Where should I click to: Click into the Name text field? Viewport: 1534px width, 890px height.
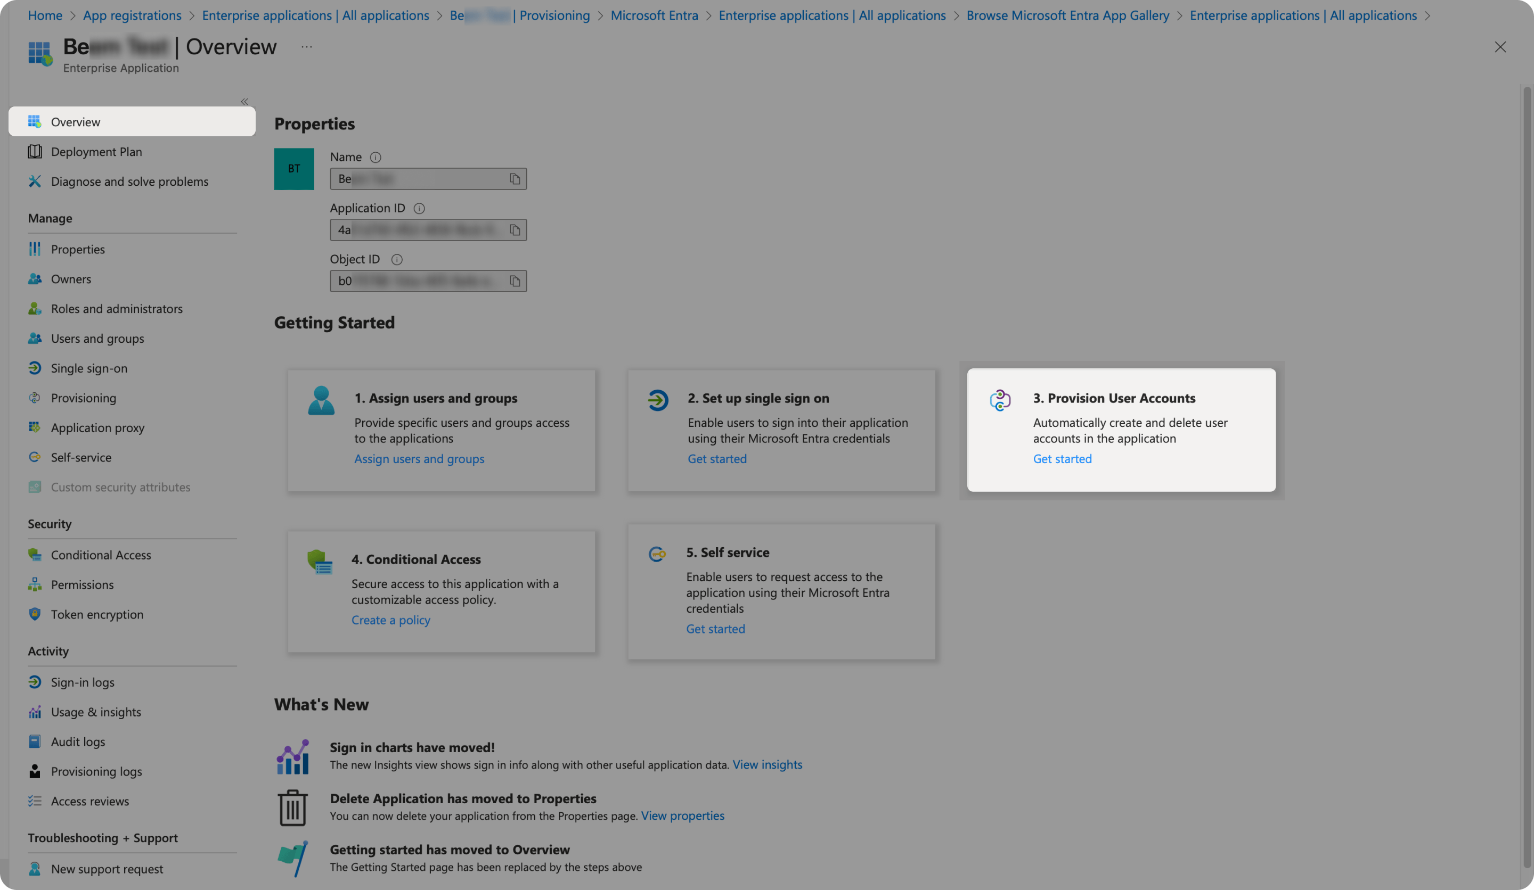[x=429, y=179]
